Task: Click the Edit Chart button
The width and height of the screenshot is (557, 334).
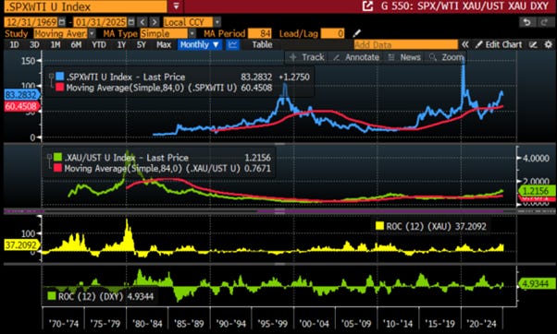Action: 499,44
